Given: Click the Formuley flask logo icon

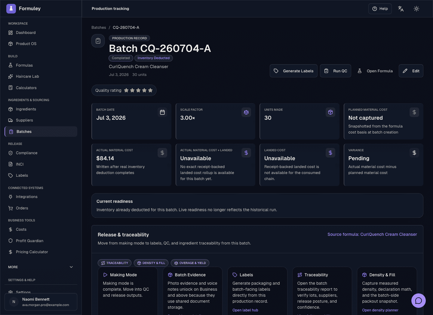Looking at the screenshot, I should tap(11, 9).
